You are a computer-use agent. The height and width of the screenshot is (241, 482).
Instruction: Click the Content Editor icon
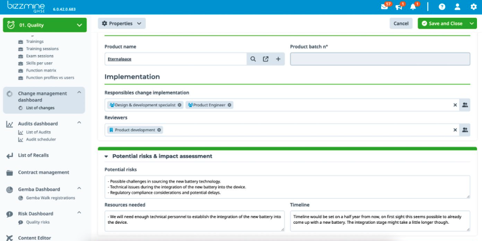(9, 238)
